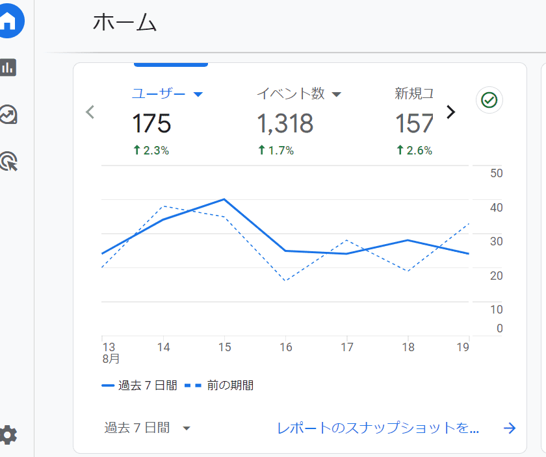546x457 pixels.
Task: Click the arrow icon beside report snapshot link
Action: point(510,428)
